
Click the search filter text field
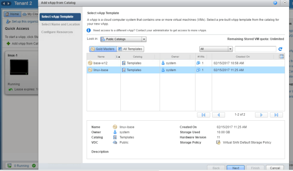click(x=255, y=49)
